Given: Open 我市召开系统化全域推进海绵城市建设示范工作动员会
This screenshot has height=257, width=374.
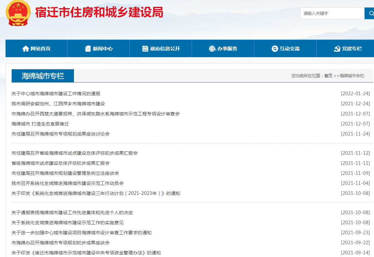Looking at the screenshot, I should coord(67,183).
